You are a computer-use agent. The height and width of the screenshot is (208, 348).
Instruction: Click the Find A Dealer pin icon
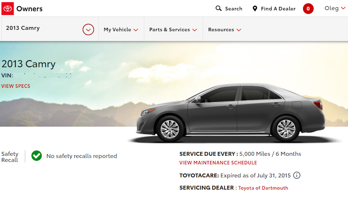(x=255, y=9)
